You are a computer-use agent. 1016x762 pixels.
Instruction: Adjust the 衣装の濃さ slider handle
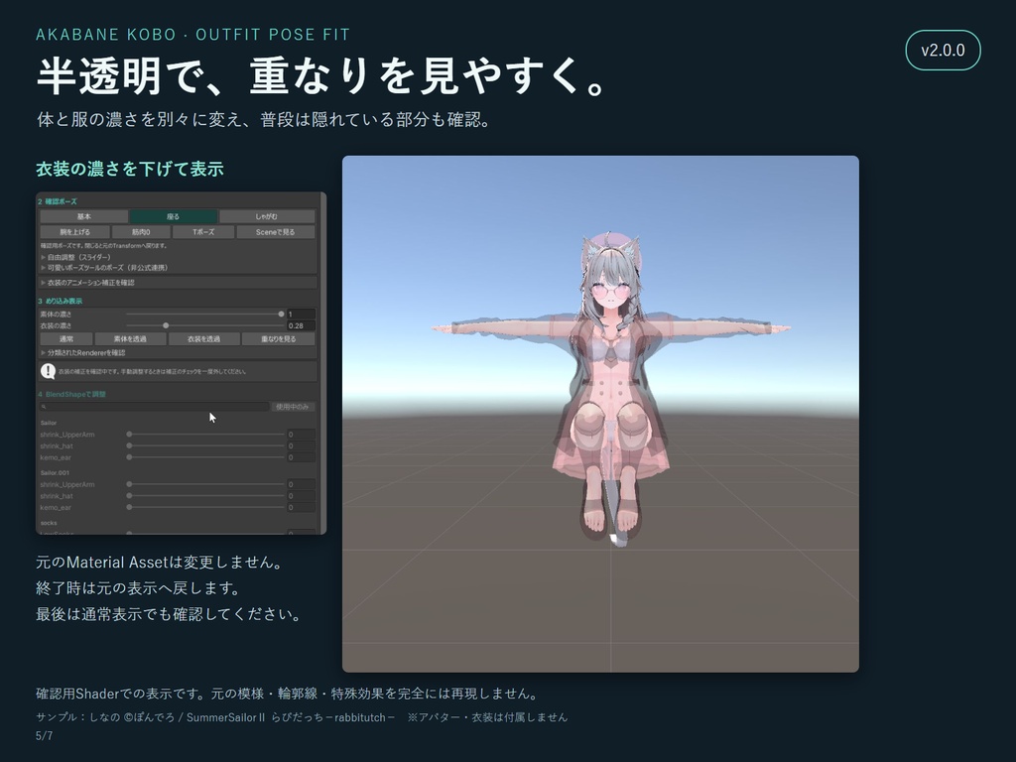click(166, 325)
